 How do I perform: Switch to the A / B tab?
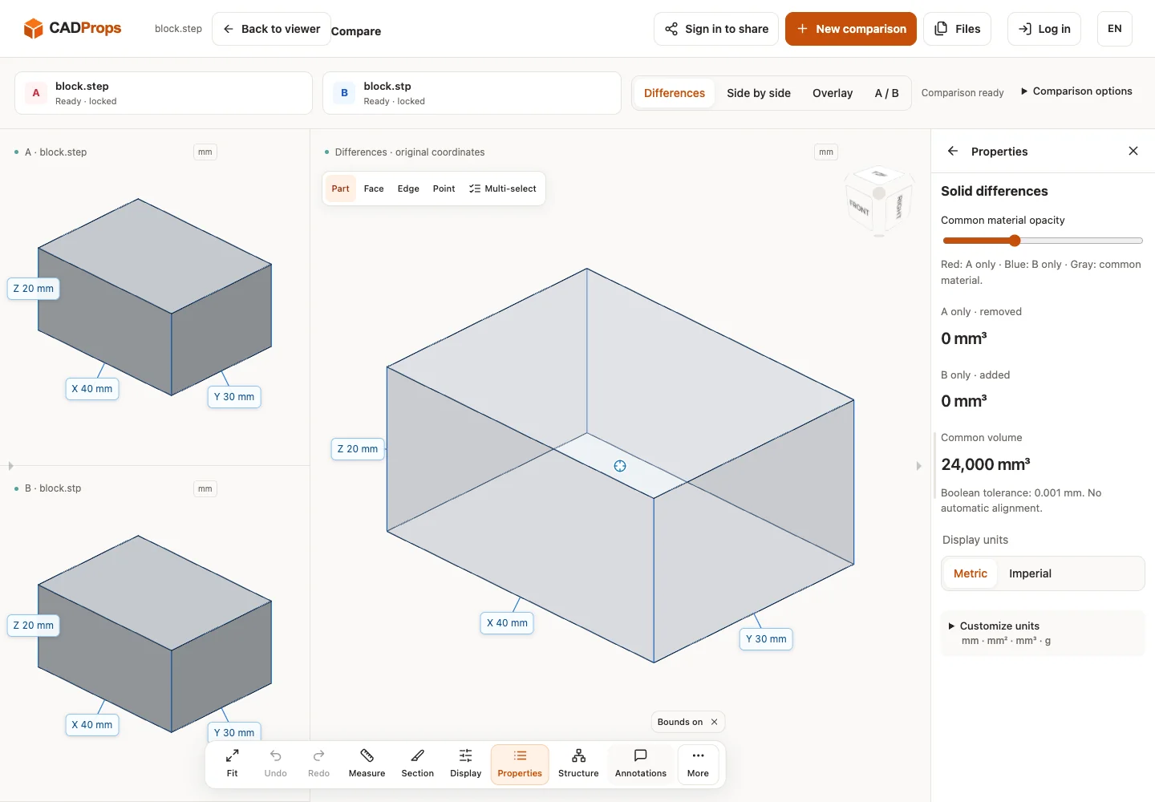pos(887,93)
